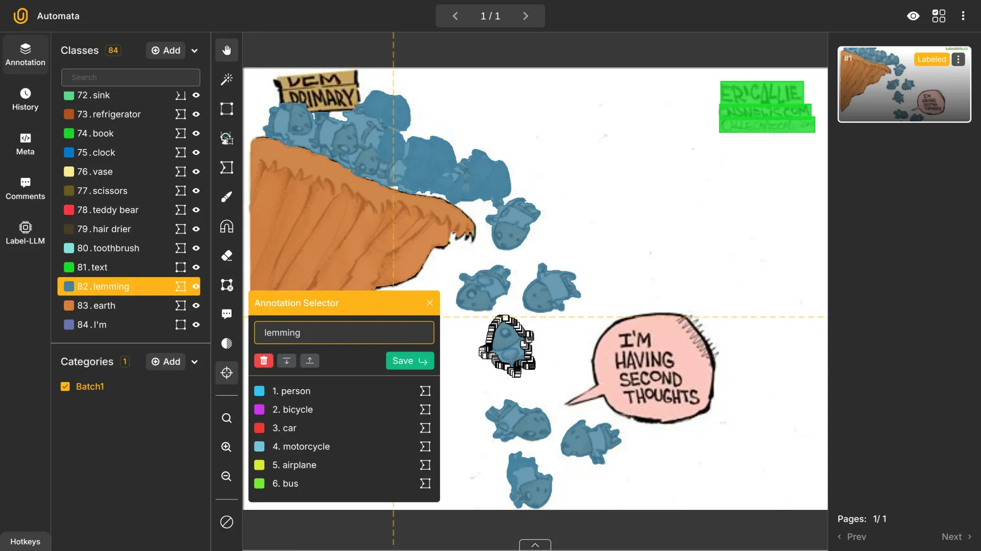Screen dimensions: 981x551
Task: Open the Label-LLM tab
Action: 26,233
